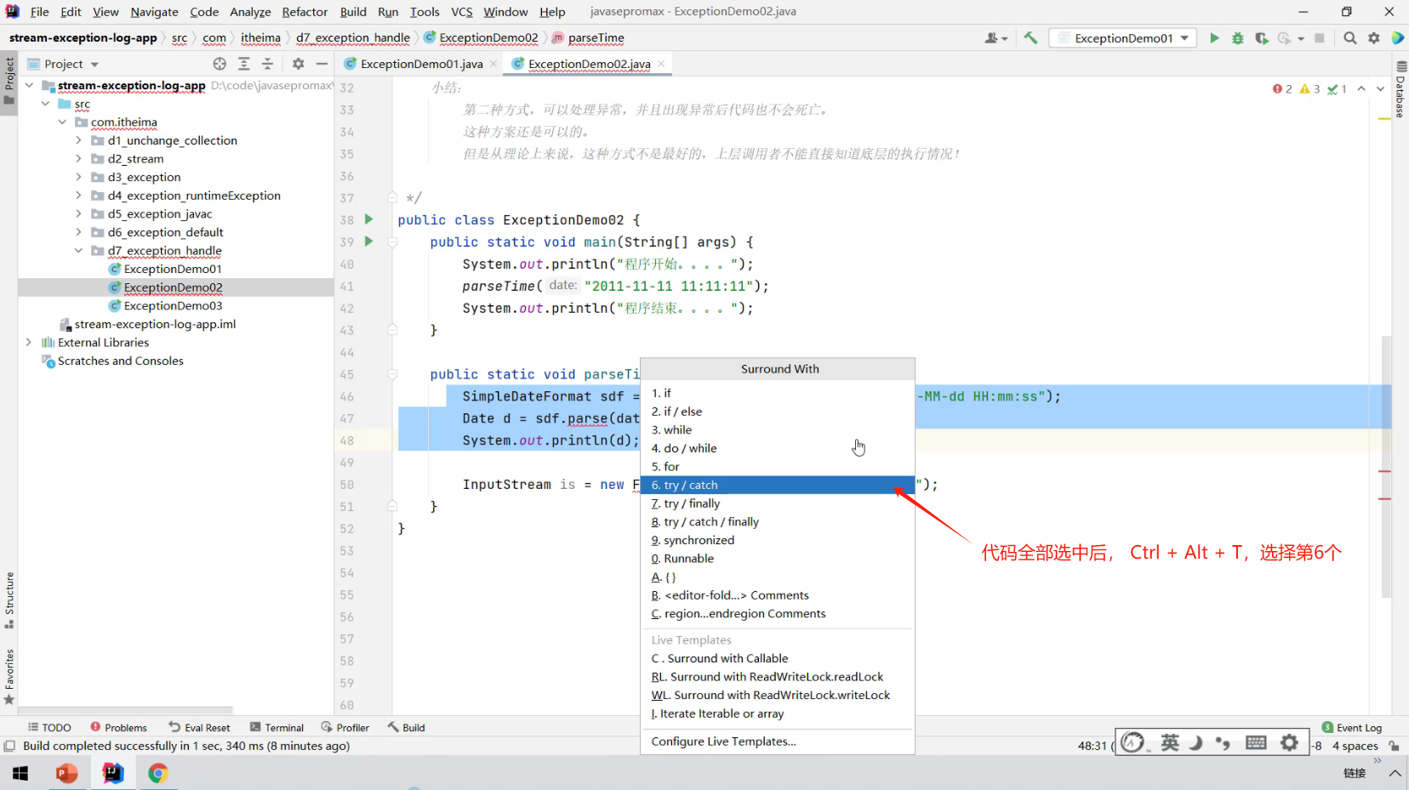Image resolution: width=1409 pixels, height=790 pixels.
Task: Choose '6. try / catch' in Surround With
Action: (778, 486)
